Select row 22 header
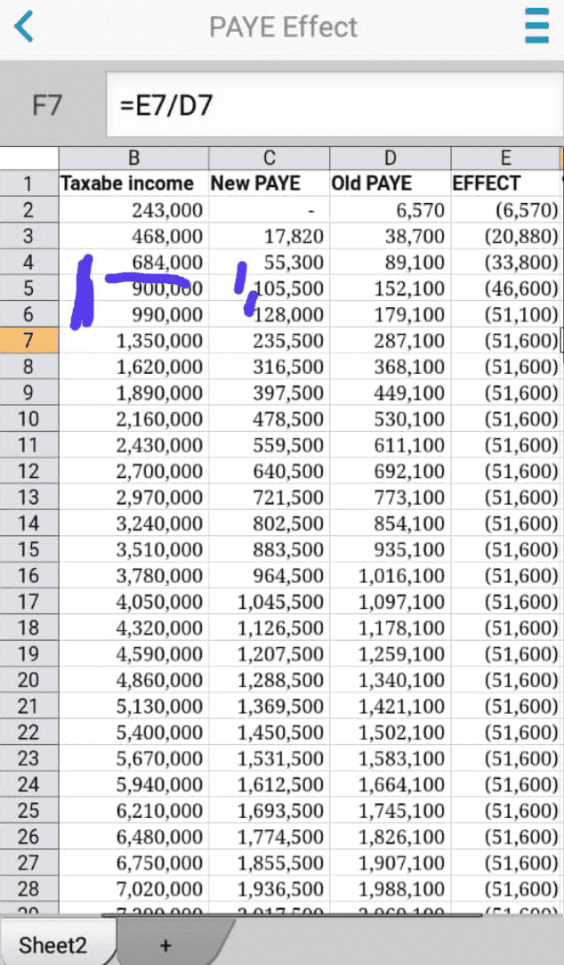Viewport: 564px width, 965px height. point(28,733)
